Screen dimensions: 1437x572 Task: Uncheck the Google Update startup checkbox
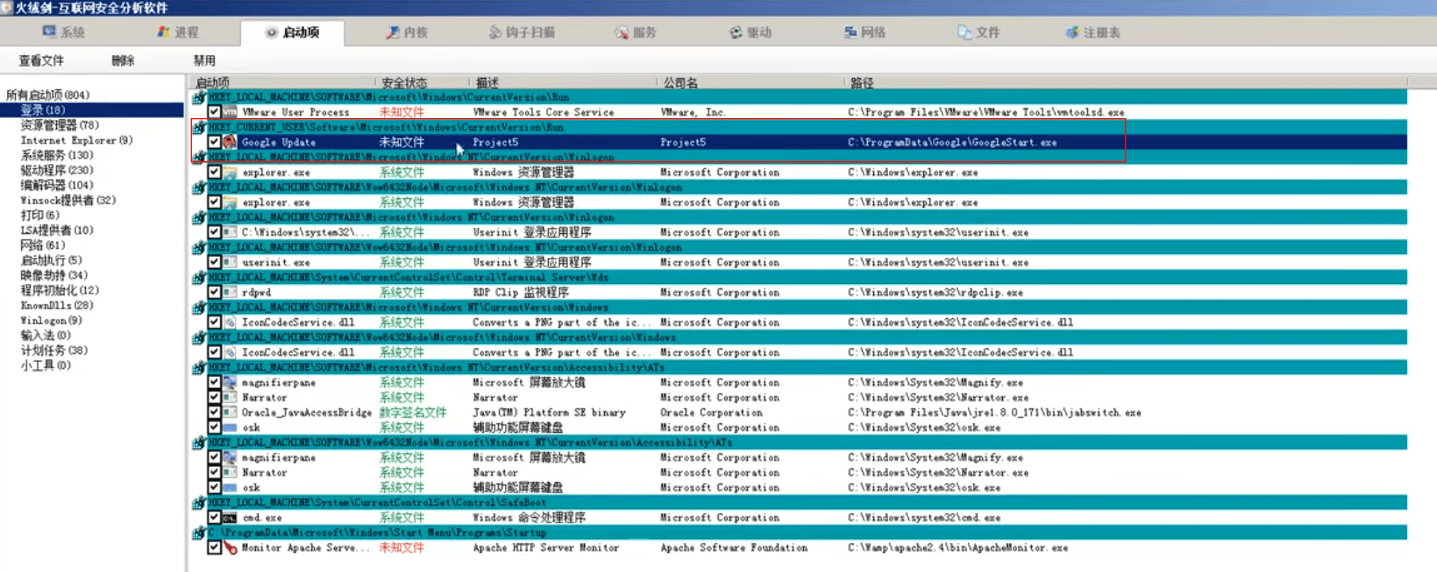[215, 142]
